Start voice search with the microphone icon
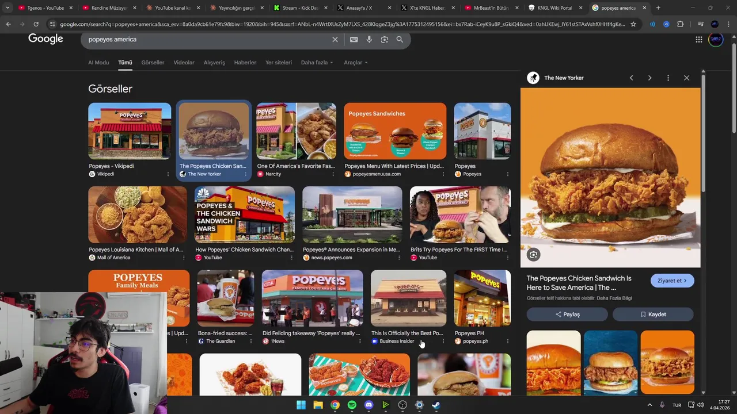 pyautogui.click(x=369, y=40)
